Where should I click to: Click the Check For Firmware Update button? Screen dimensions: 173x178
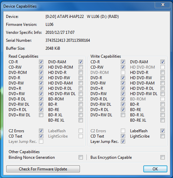(43, 169)
